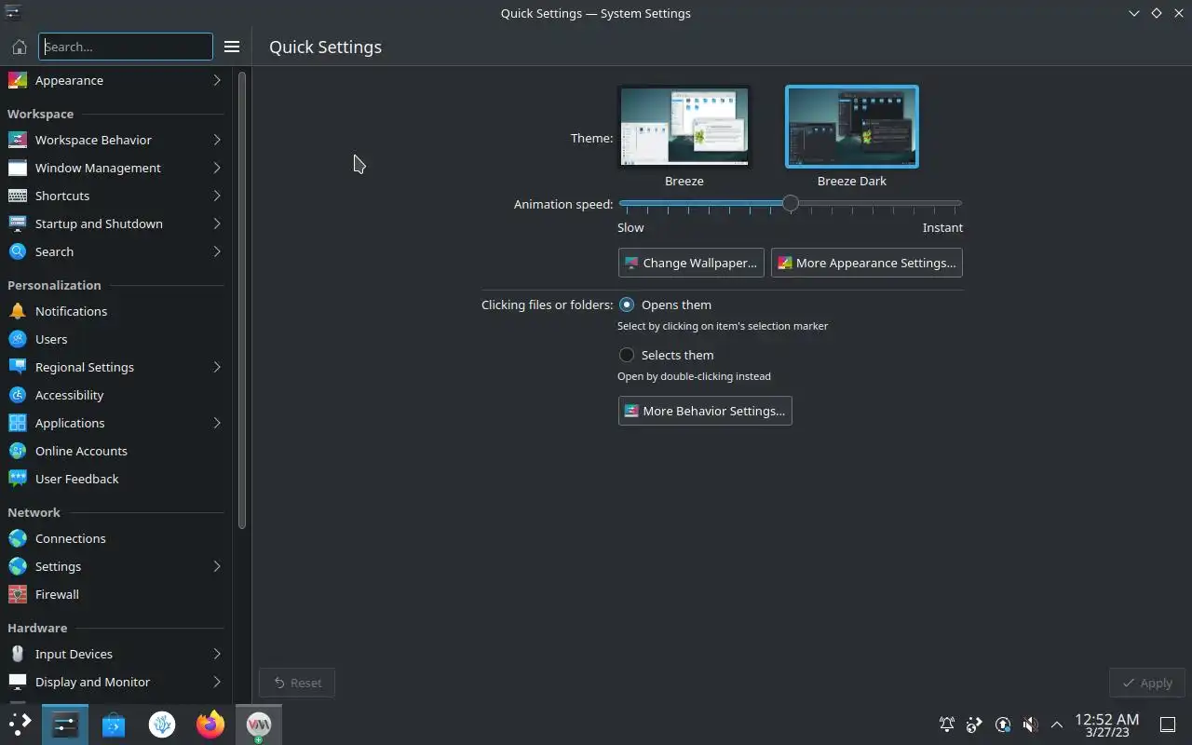Open More Behavior Settings
This screenshot has height=745, width=1192.
point(705,411)
